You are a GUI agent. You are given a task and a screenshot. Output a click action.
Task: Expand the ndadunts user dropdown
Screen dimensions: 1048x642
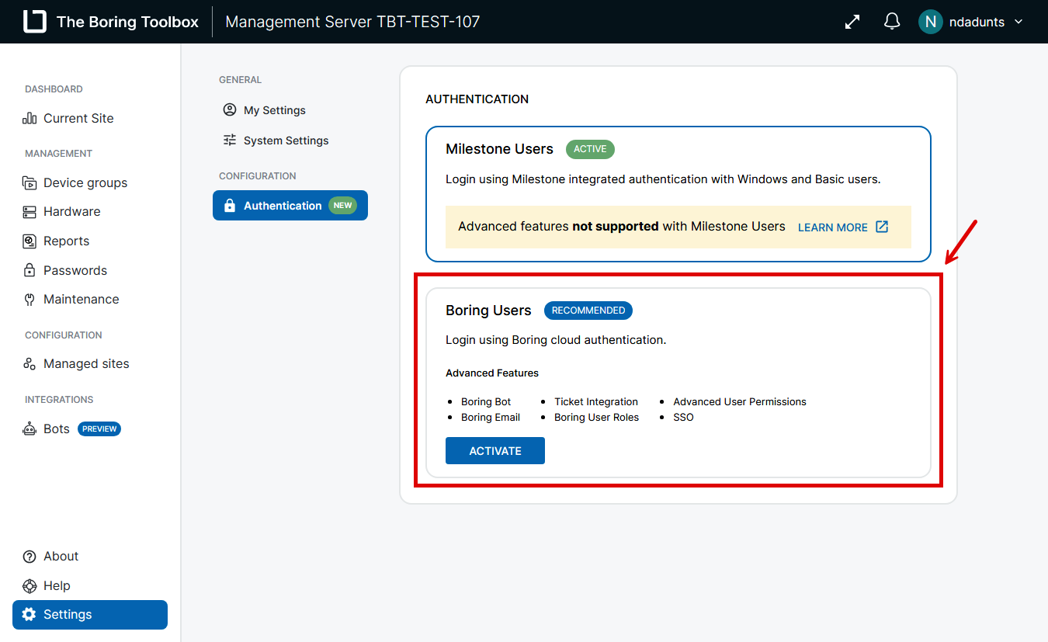click(1019, 22)
